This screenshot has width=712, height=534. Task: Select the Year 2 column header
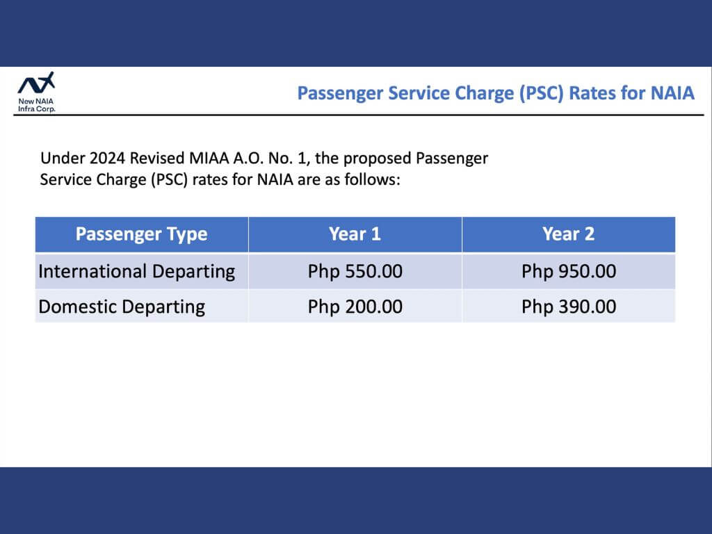tap(569, 234)
